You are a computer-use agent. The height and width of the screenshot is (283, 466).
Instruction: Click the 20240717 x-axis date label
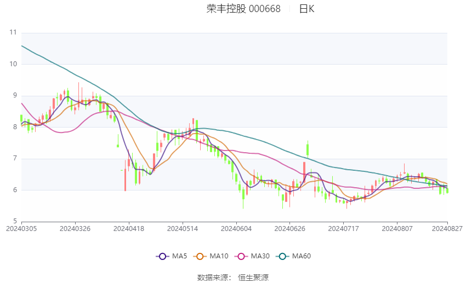pyautogui.click(x=344, y=229)
